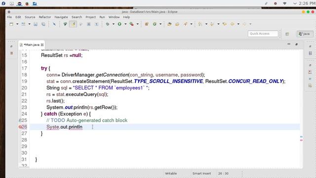Open the Window menu
Image resolution: width=316 pixels, height=178 pixels.
click(x=114, y=17)
